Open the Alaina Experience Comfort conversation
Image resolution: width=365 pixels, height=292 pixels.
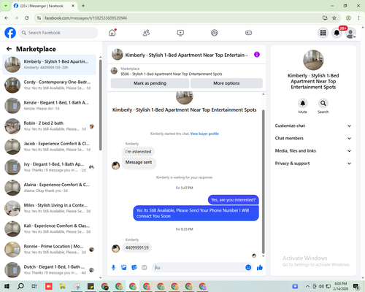point(49,188)
